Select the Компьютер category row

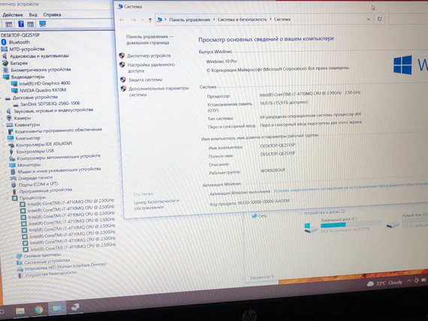tap(28, 138)
